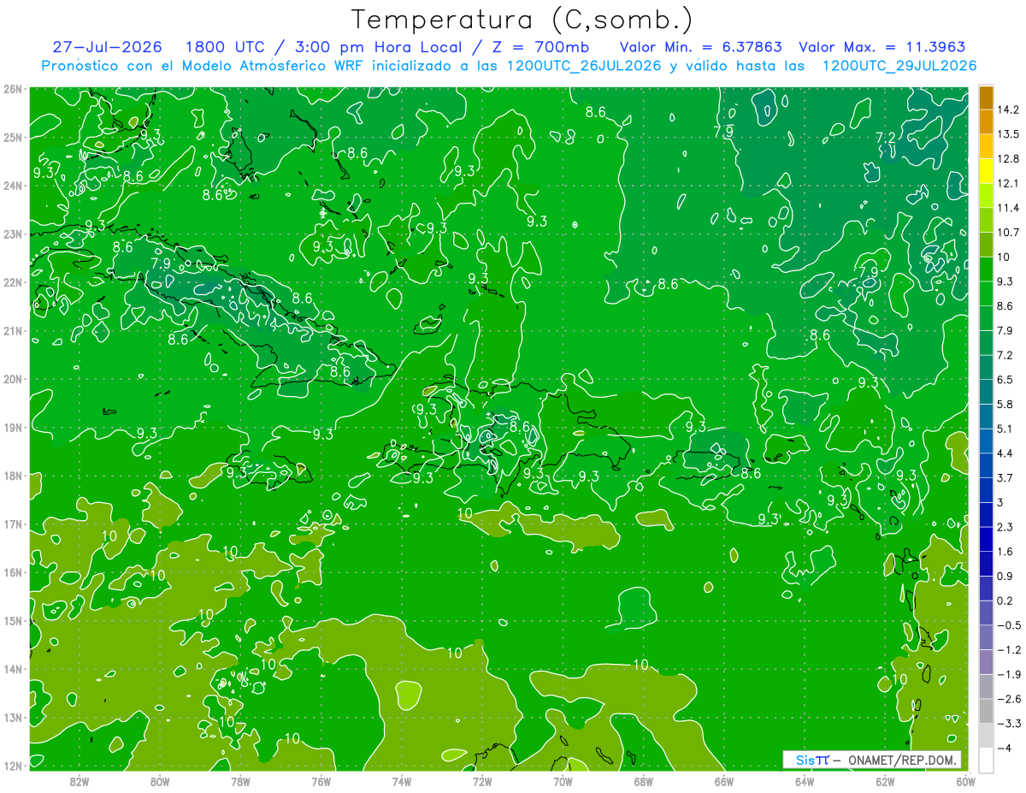Click the -4 label on the color scale
The image size is (1026, 793).
point(1004,748)
